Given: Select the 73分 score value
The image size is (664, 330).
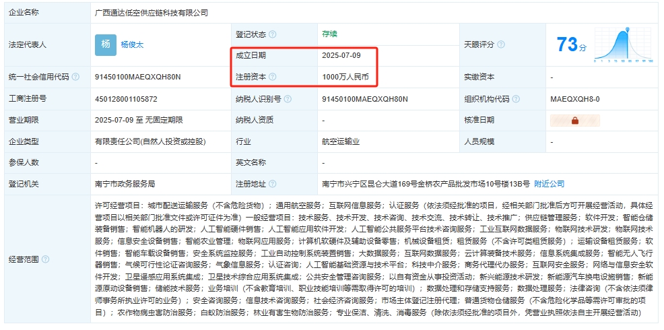Looking at the screenshot, I should (572, 44).
